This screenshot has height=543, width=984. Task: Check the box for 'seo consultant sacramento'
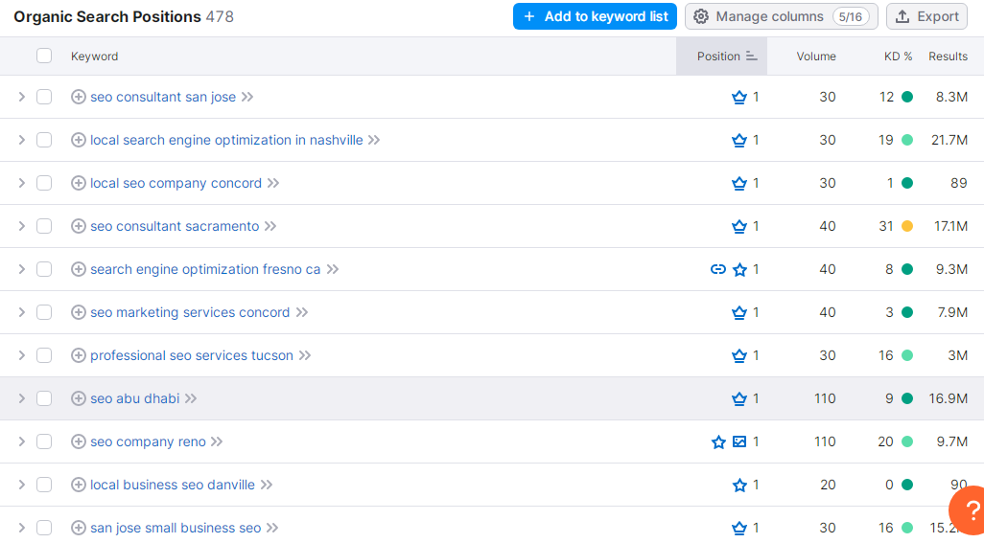pyautogui.click(x=44, y=226)
